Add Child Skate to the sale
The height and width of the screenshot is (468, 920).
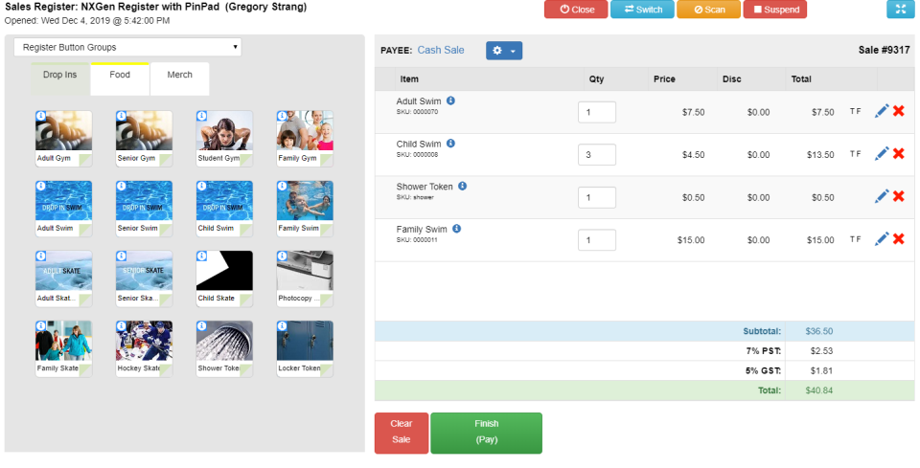coord(224,279)
